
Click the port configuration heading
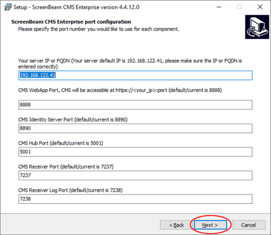(x=71, y=22)
